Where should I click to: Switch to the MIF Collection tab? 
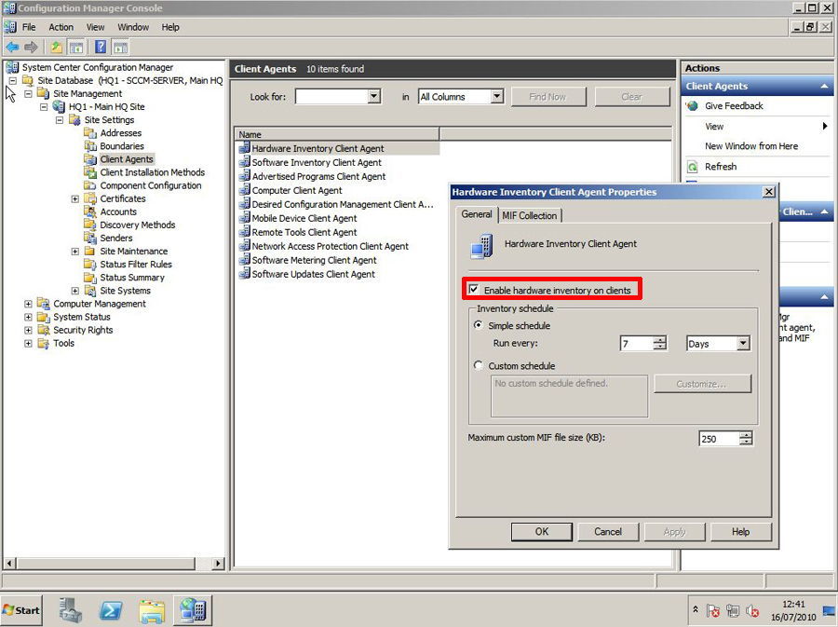pyautogui.click(x=529, y=215)
